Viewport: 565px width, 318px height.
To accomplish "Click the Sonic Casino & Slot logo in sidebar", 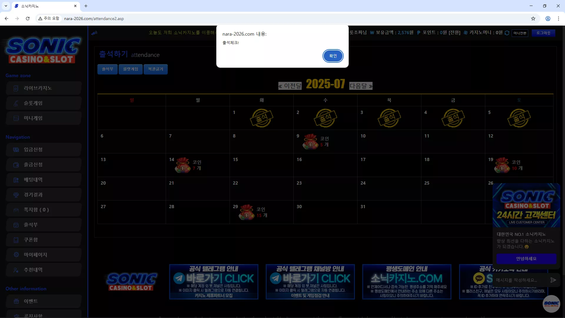I will (43, 50).
